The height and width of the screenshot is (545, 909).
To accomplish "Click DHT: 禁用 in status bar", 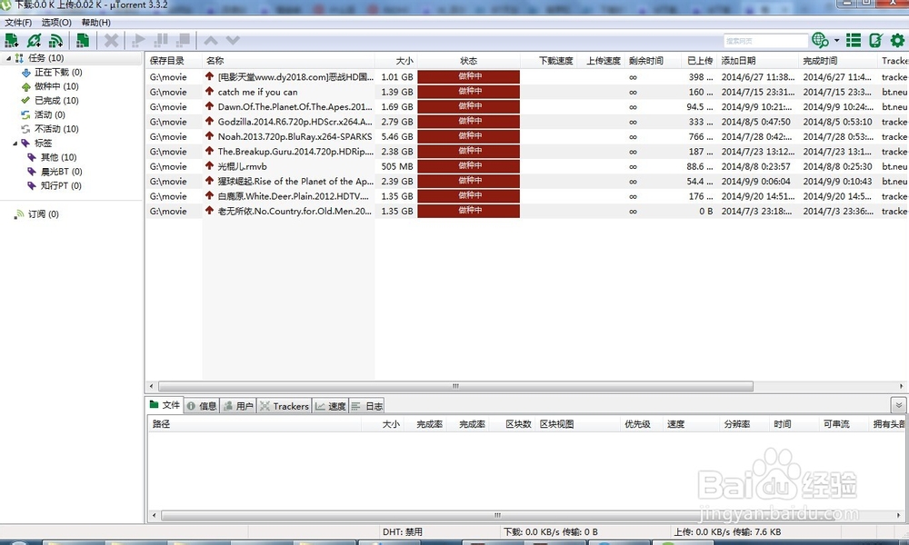I will click(403, 531).
